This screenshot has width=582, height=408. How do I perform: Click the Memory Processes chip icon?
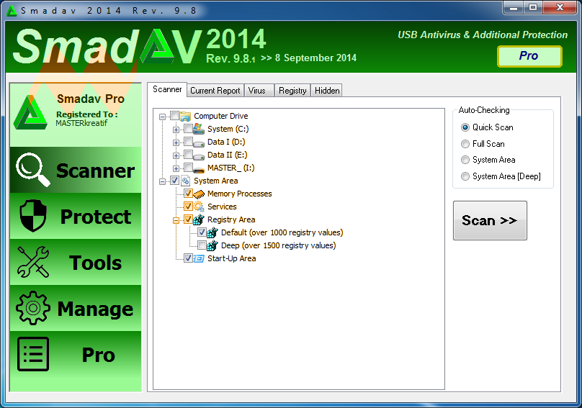click(x=199, y=194)
